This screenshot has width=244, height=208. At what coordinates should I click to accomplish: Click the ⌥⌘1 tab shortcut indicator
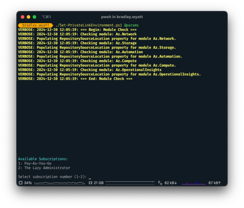(x=46, y=17)
